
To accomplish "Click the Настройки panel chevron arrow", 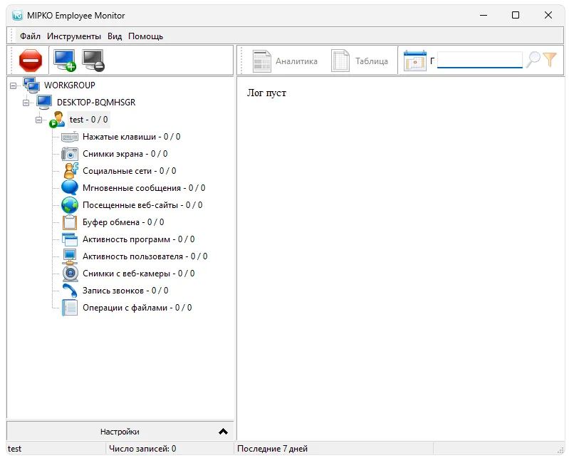I will (223, 432).
